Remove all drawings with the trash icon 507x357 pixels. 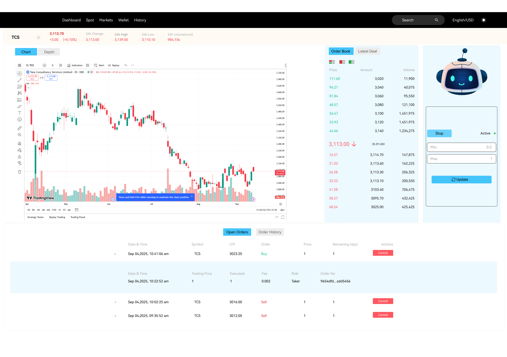[x=20, y=172]
